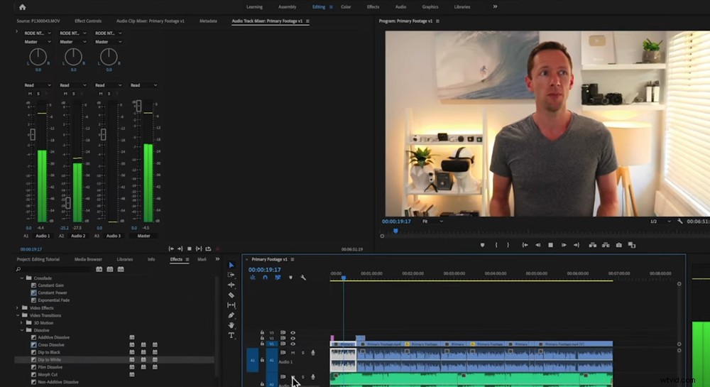Screen dimensions: 710x387
Task: Switch to the Color workspace
Action: click(346, 7)
